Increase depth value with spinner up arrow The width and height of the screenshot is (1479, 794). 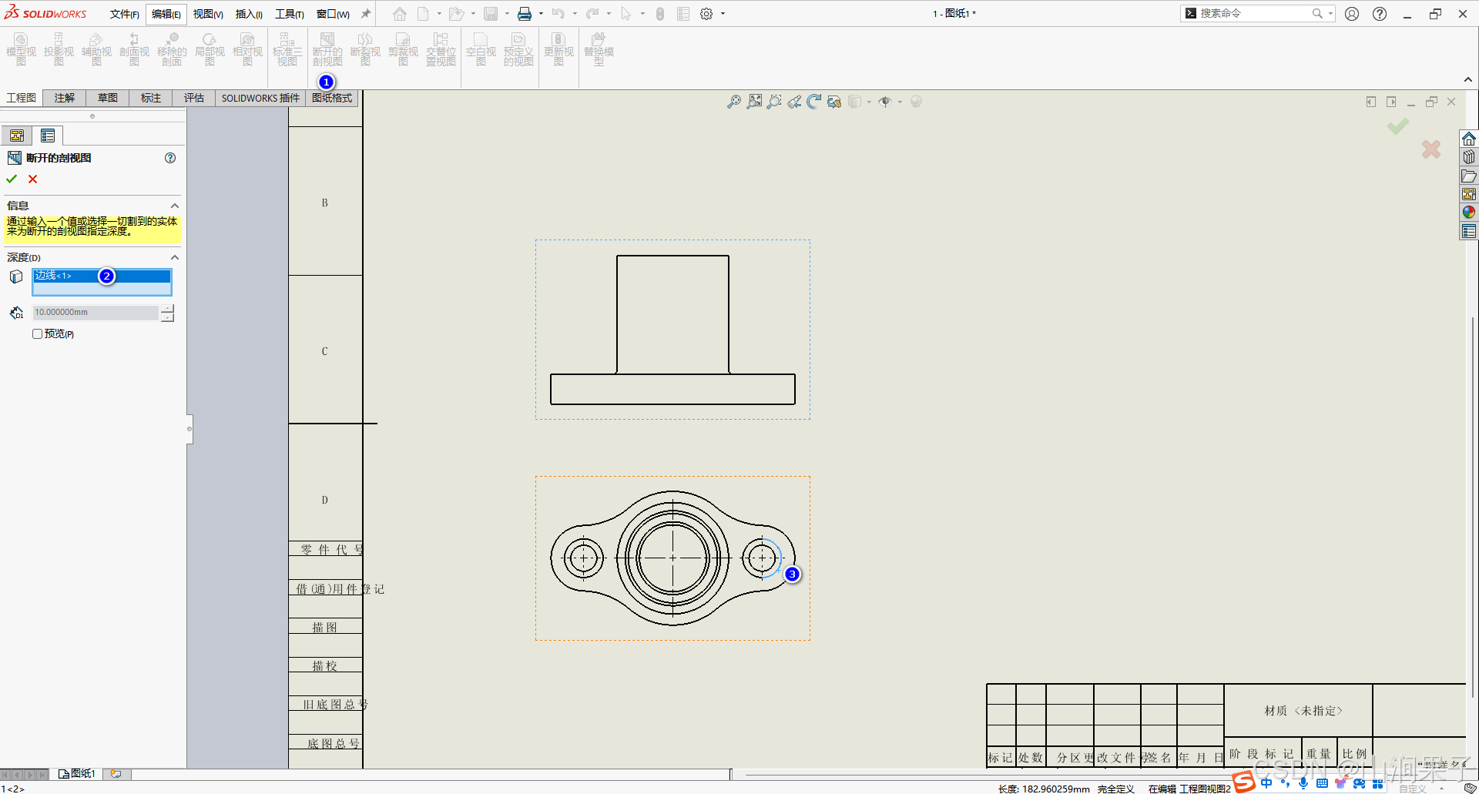click(167, 308)
